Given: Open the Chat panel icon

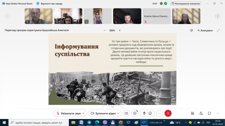Looking at the screenshot, I should (x=210, y=113).
